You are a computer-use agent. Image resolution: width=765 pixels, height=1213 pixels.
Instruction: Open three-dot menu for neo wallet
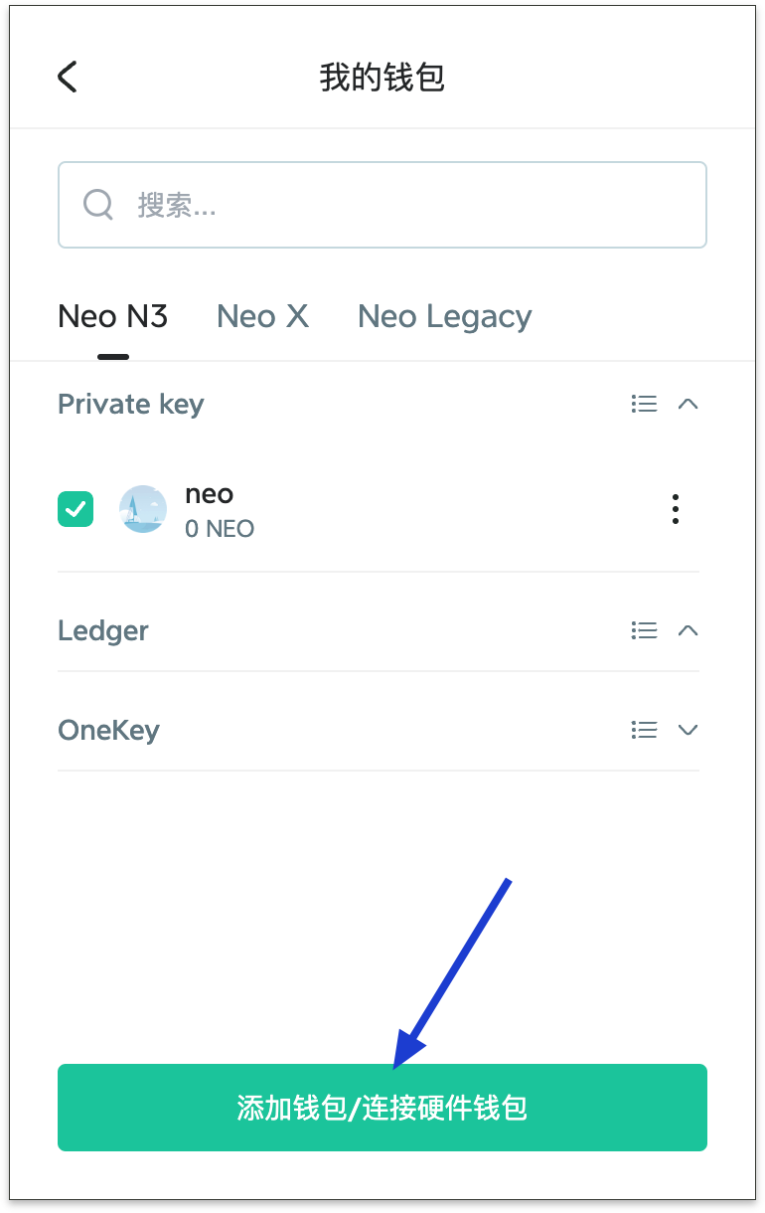(x=676, y=509)
